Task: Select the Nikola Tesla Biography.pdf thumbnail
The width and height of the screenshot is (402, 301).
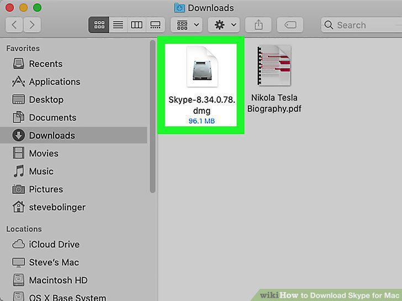Action: [274, 66]
